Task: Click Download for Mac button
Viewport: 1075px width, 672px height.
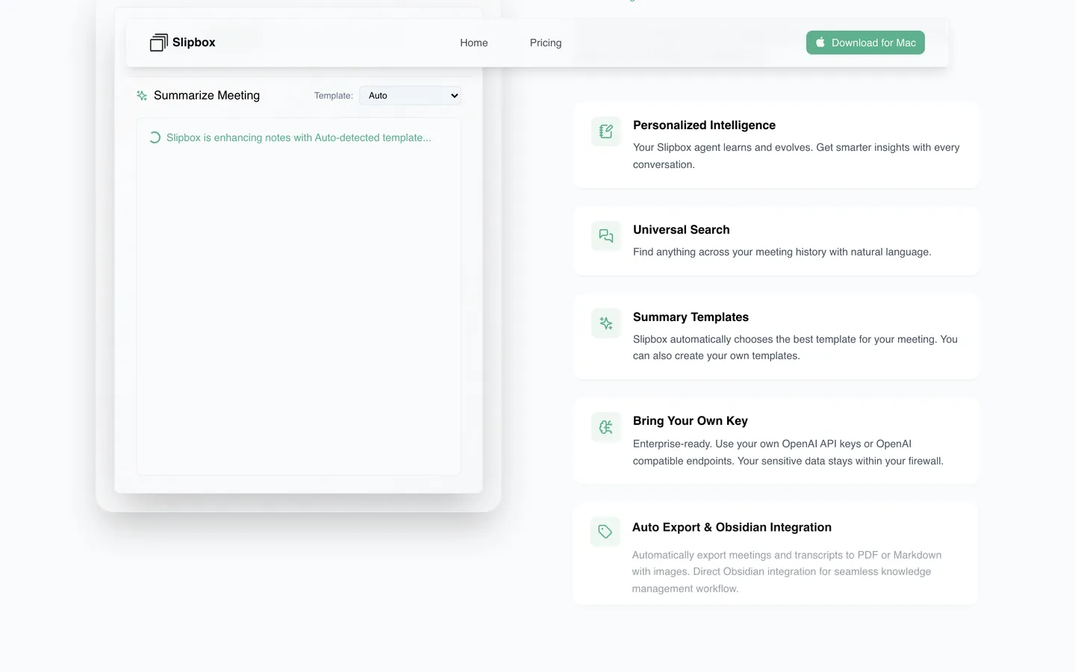Action: 865,43
